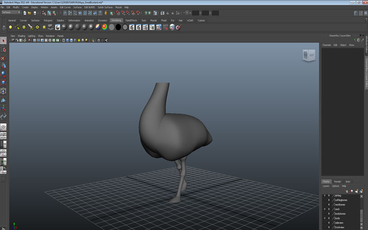Viewport: 368px width, 230px height.
Task: Show the hidden bodybones layer
Action: click(324, 213)
